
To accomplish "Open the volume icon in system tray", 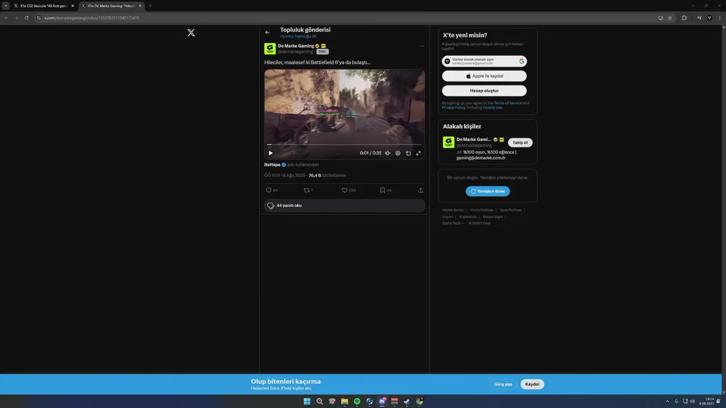I will click(x=692, y=401).
